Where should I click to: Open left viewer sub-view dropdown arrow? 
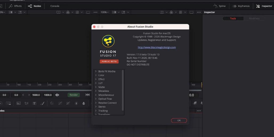[25, 12]
